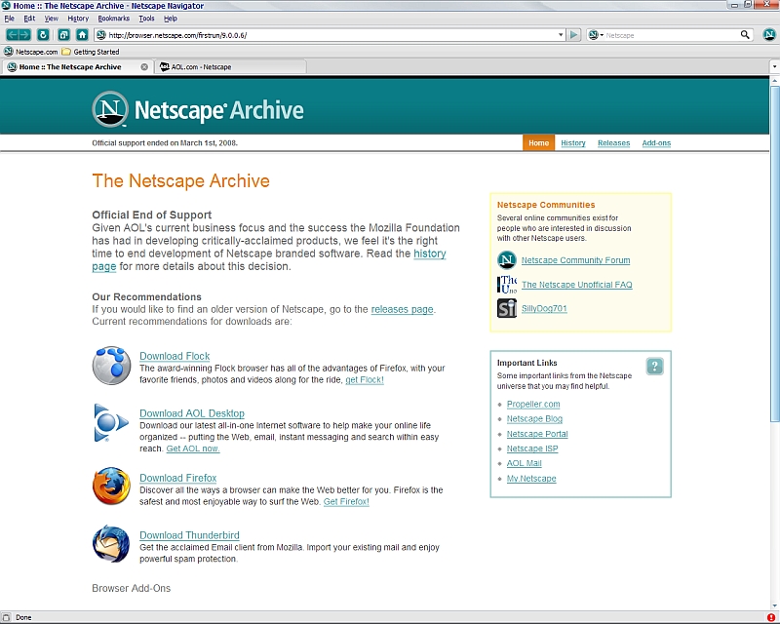Click the Flock browser icon
The image size is (780, 624).
[x=111, y=366]
